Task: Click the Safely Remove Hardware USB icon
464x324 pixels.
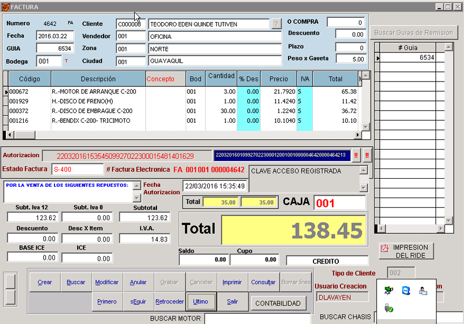Action: [x=388, y=308]
